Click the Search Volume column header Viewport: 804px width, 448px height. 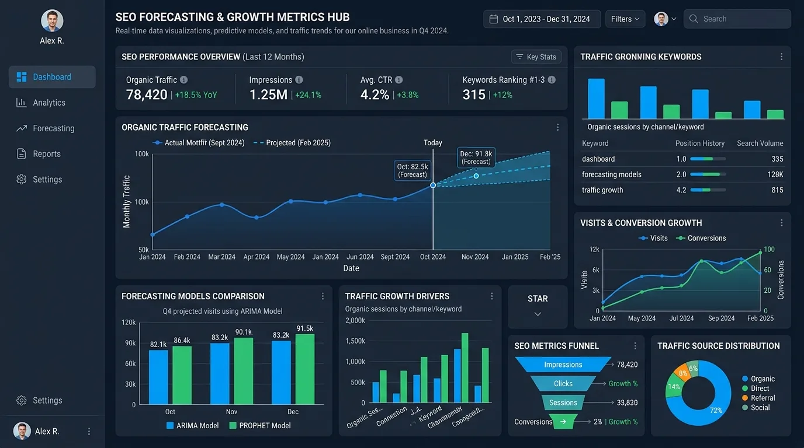pyautogui.click(x=760, y=143)
